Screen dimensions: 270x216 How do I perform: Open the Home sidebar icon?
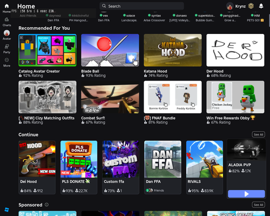6,6
